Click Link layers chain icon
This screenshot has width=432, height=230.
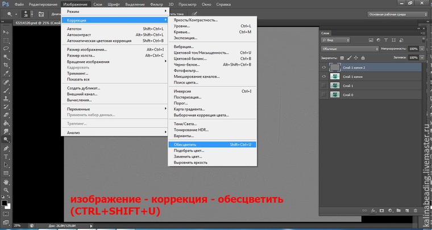(x=364, y=211)
